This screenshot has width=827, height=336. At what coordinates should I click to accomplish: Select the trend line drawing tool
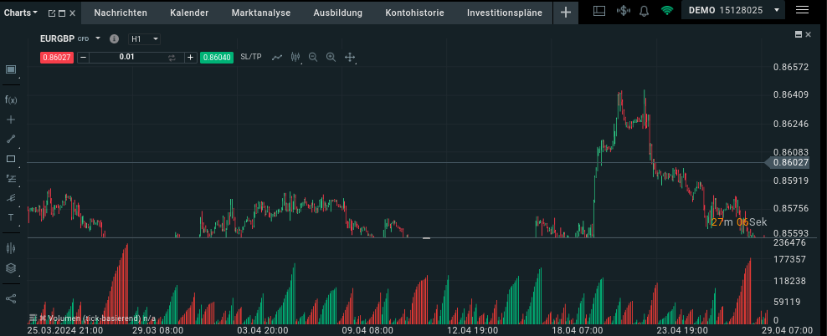11,139
